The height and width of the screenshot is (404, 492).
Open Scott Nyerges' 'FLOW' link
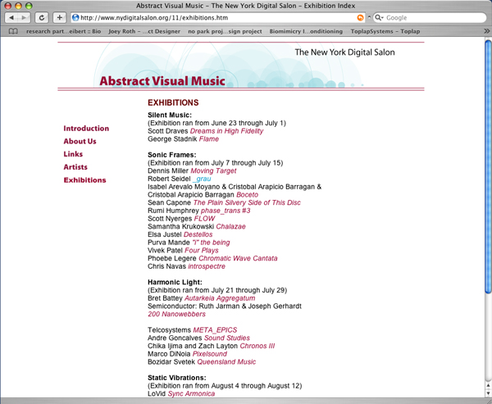(204, 219)
